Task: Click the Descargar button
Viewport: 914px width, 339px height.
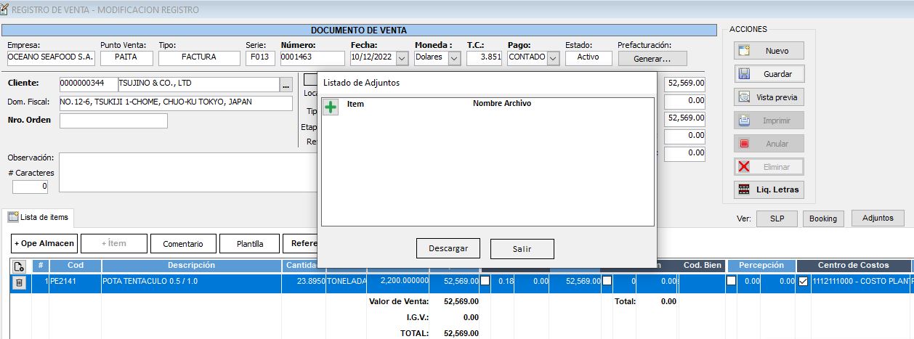Action: coord(448,248)
